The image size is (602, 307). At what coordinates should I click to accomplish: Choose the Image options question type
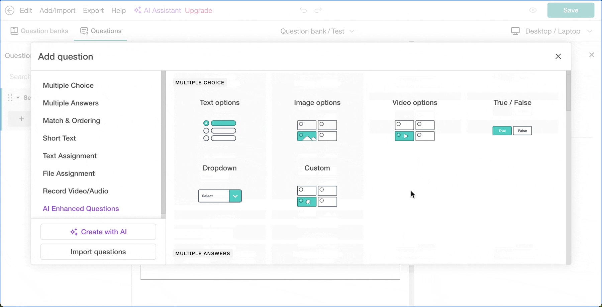[x=317, y=130]
